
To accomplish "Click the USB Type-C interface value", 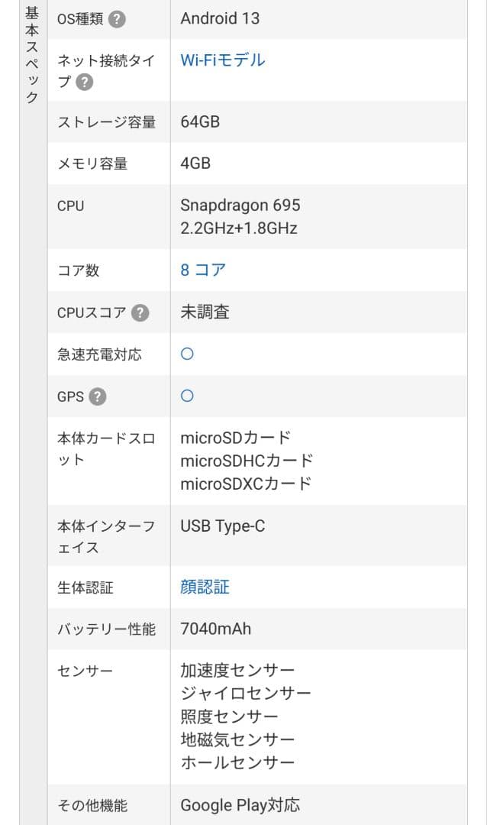I will pos(221,524).
